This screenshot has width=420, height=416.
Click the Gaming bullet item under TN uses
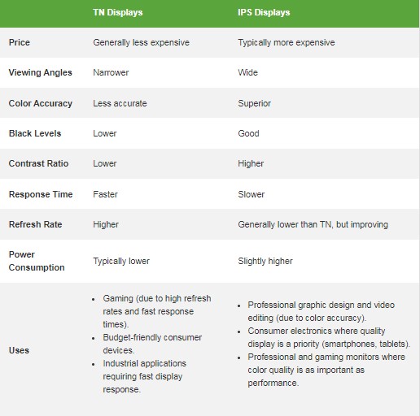[x=157, y=311]
